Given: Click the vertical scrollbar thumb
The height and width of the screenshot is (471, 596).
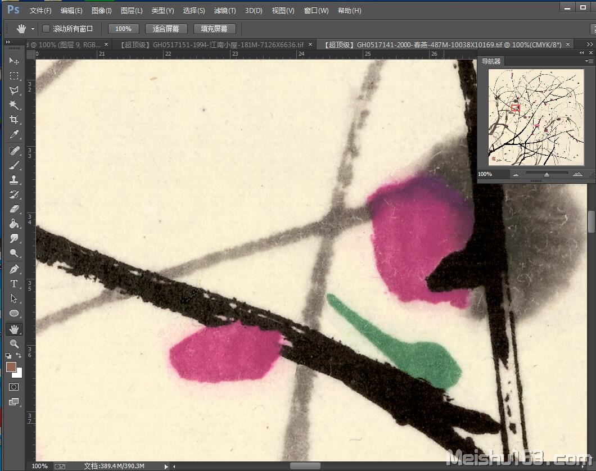Looking at the screenshot, I should pyautogui.click(x=592, y=222).
